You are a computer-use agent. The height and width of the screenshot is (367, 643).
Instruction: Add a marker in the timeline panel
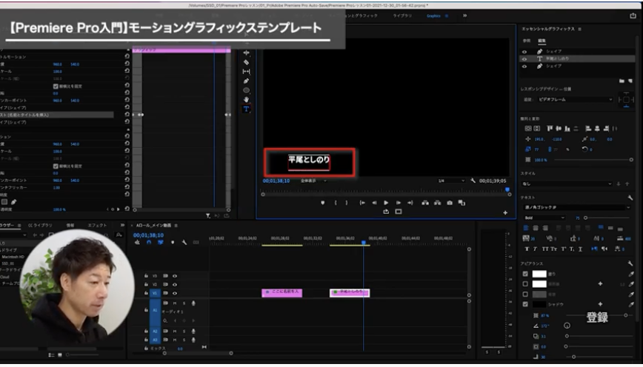pyautogui.click(x=172, y=243)
